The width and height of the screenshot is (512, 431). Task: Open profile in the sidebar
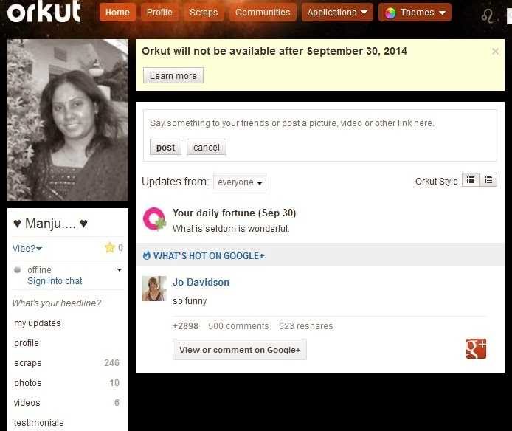click(27, 343)
